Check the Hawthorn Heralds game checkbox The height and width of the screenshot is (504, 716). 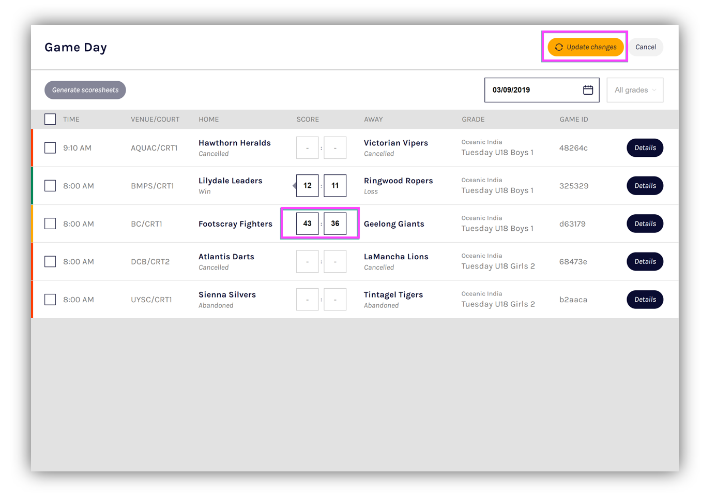click(x=50, y=148)
